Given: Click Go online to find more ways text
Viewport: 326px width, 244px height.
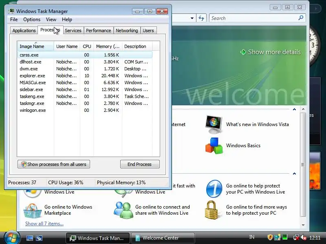Looking at the screenshot, I should click(256, 210).
